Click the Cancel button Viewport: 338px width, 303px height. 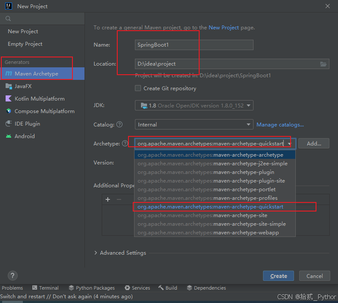pyautogui.click(x=315, y=276)
